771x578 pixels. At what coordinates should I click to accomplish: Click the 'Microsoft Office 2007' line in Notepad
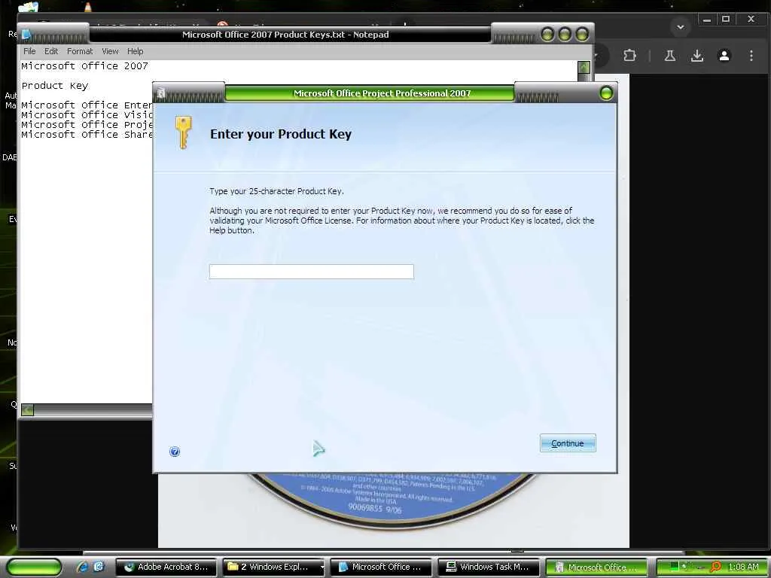pyautogui.click(x=84, y=66)
